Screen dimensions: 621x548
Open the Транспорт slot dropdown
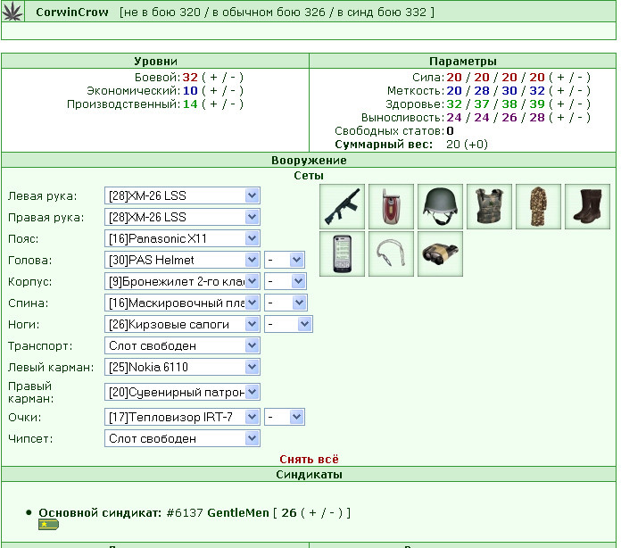182,345
